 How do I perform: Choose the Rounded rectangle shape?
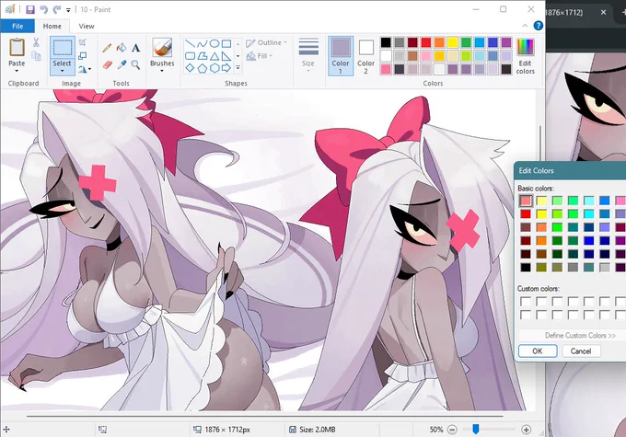pyautogui.click(x=191, y=56)
